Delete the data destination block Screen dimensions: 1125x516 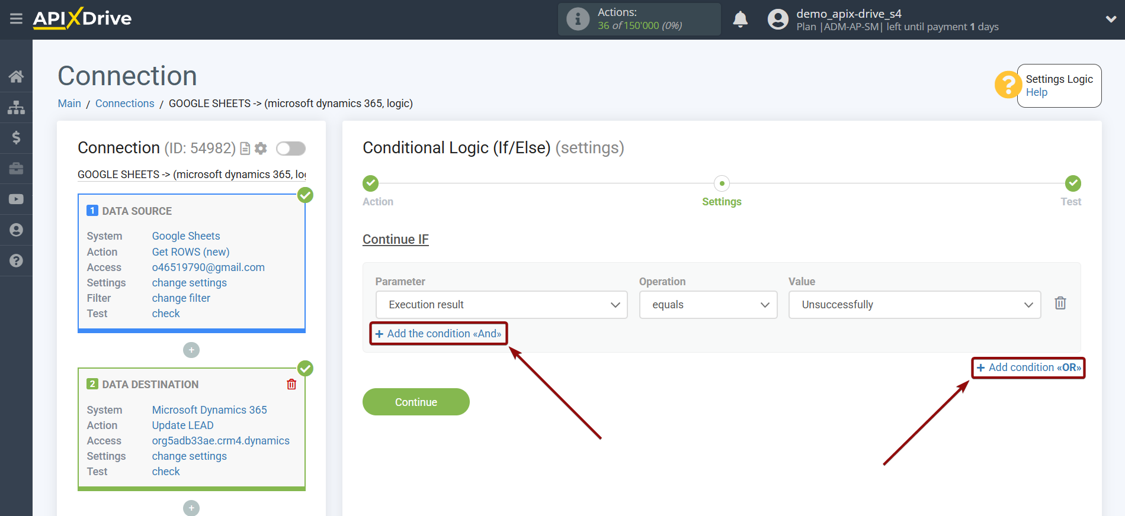(x=291, y=385)
